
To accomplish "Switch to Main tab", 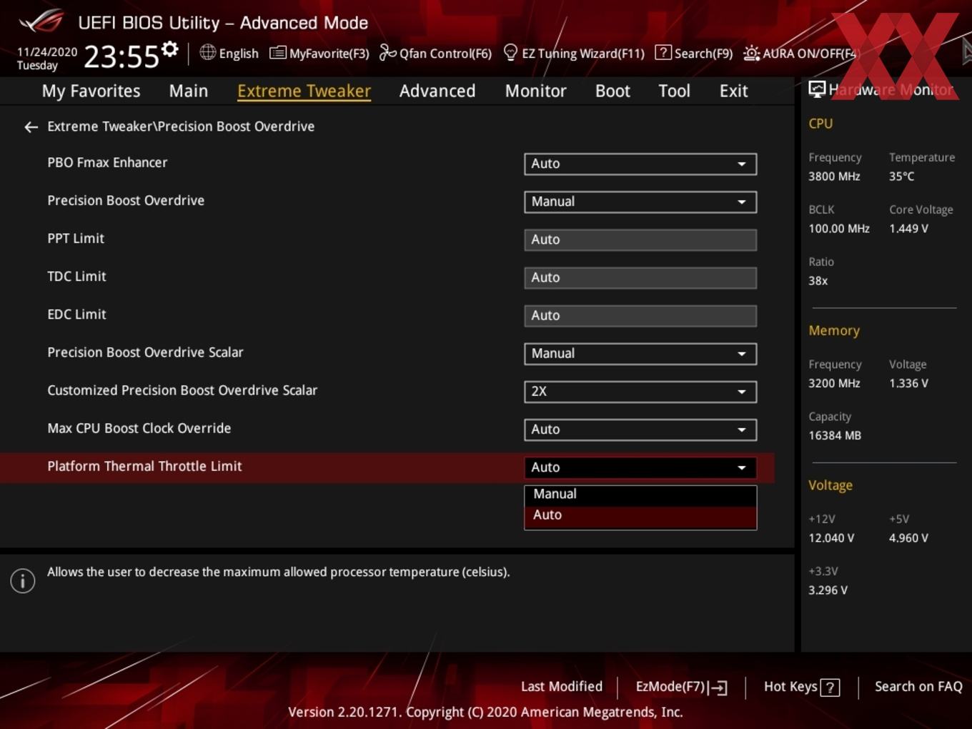I will [189, 91].
